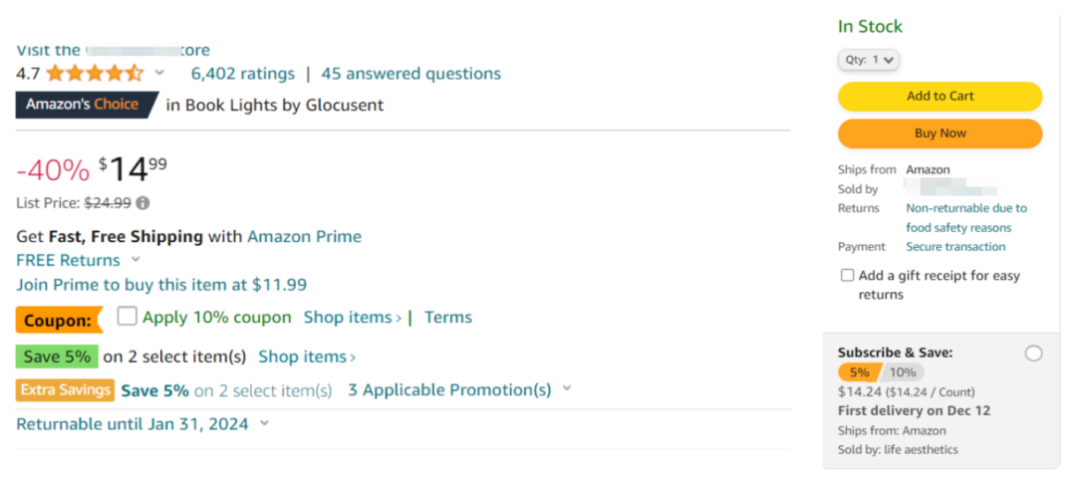Click the green Save 5% badge

click(x=57, y=357)
